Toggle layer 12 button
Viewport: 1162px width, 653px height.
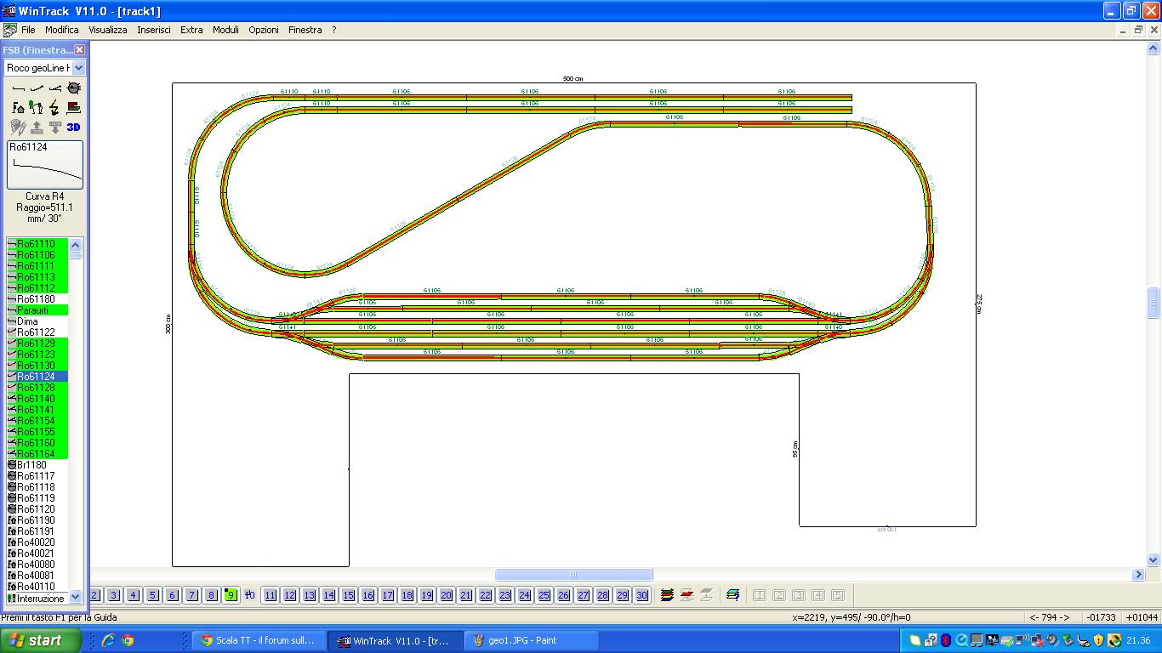click(289, 595)
